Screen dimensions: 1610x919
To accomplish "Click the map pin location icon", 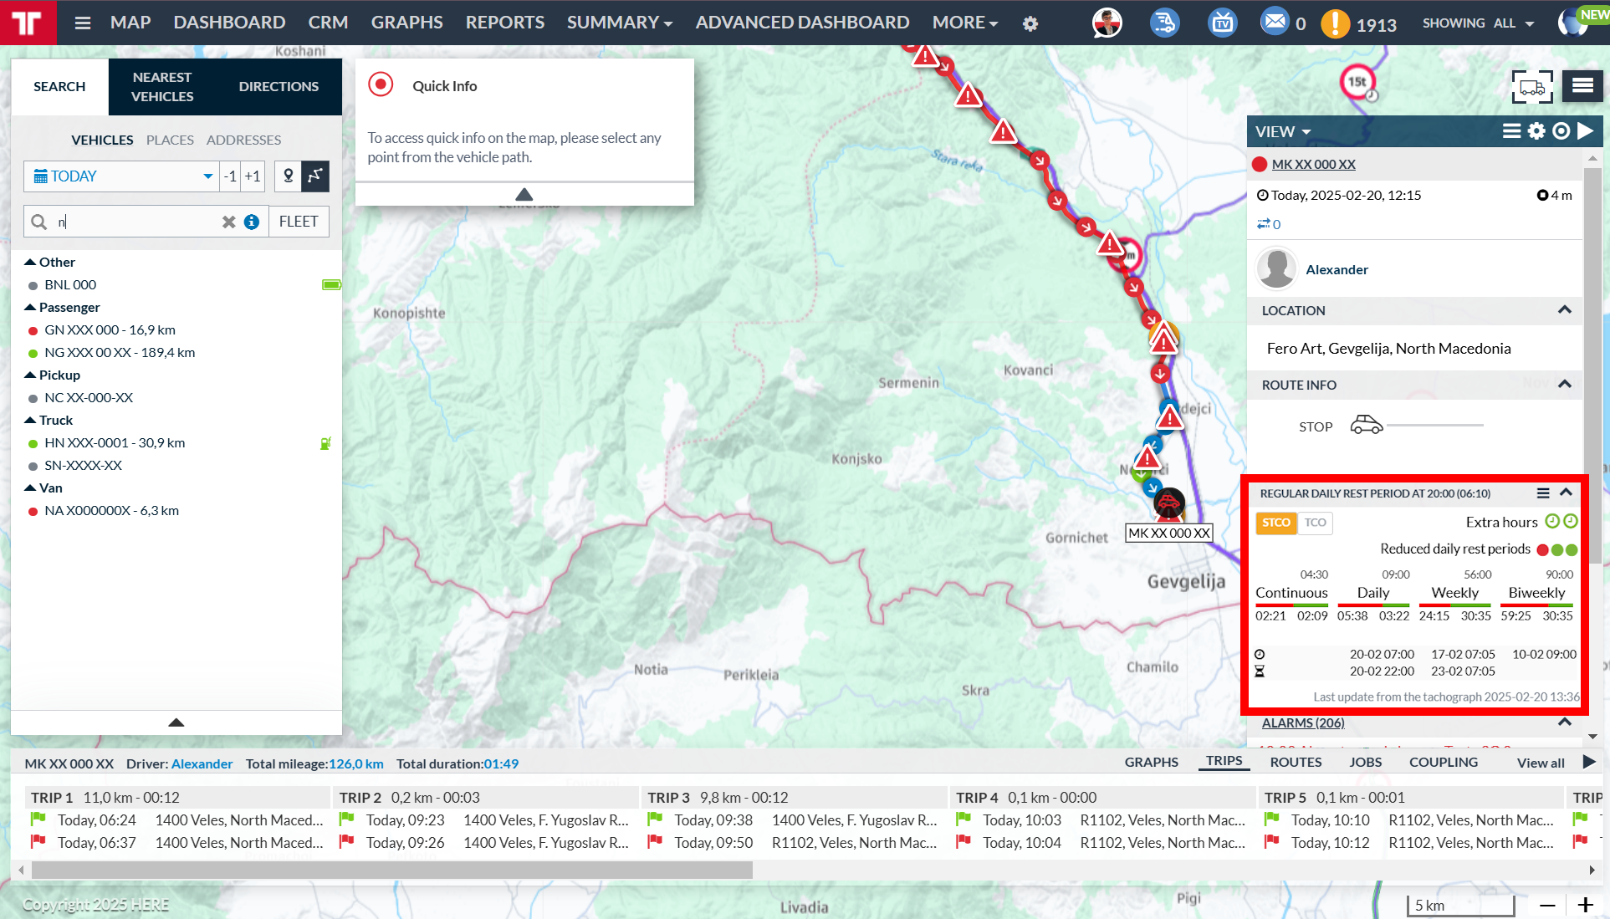I will point(288,176).
